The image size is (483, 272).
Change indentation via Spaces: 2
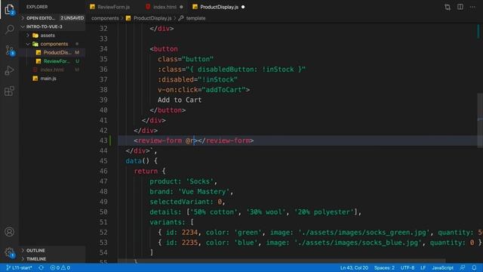tap(384, 267)
